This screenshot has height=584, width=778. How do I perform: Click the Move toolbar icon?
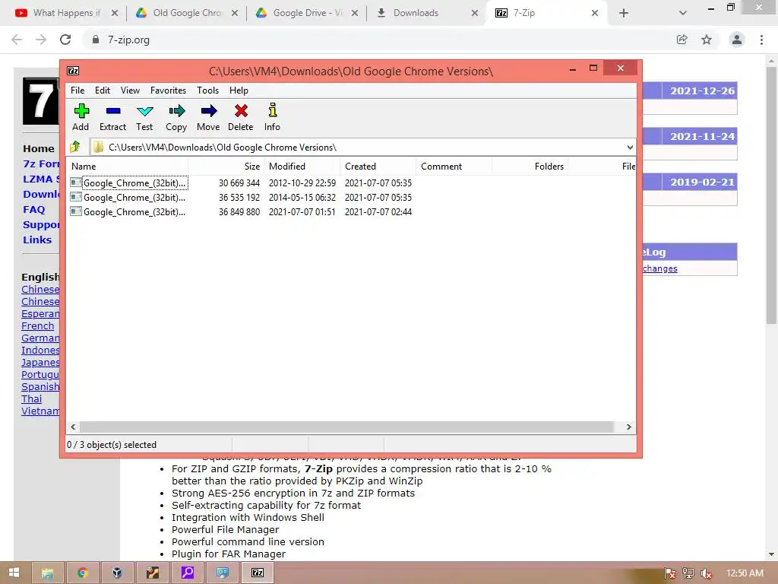pyautogui.click(x=208, y=117)
